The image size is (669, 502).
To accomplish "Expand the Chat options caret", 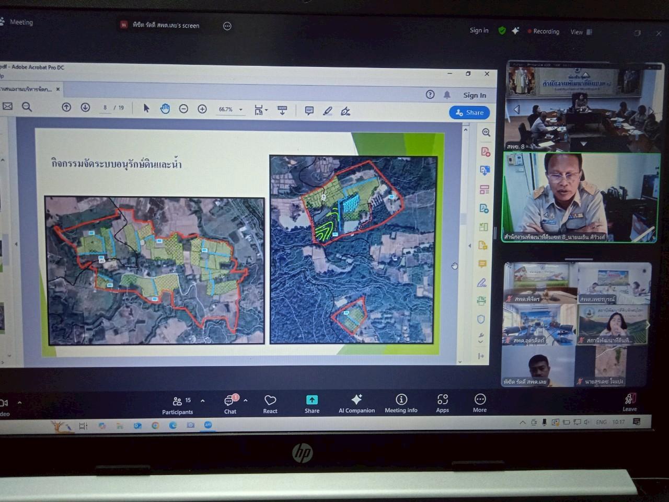I will [x=246, y=401].
